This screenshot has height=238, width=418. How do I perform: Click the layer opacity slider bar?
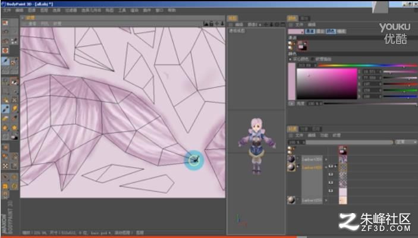click(x=350, y=142)
